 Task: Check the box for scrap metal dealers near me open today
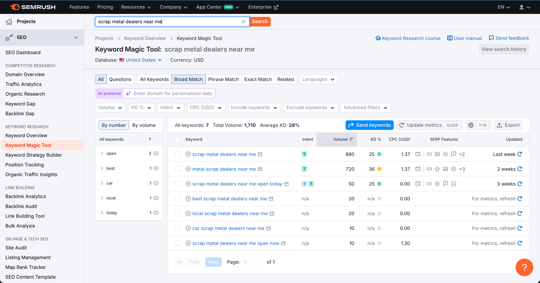[178, 184]
